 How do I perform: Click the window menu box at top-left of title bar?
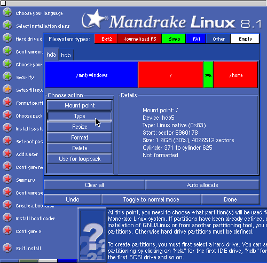[3, 3]
